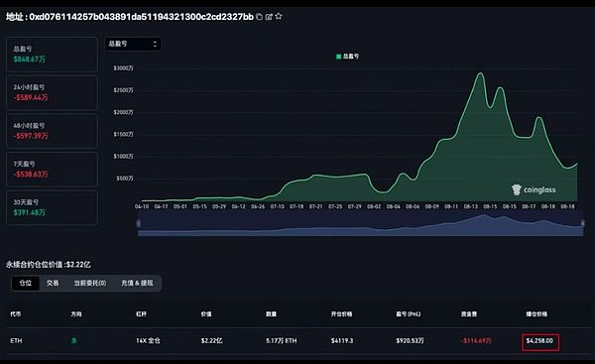
Task: Select the 48小时盈亏 summary card
Action: coord(52,131)
